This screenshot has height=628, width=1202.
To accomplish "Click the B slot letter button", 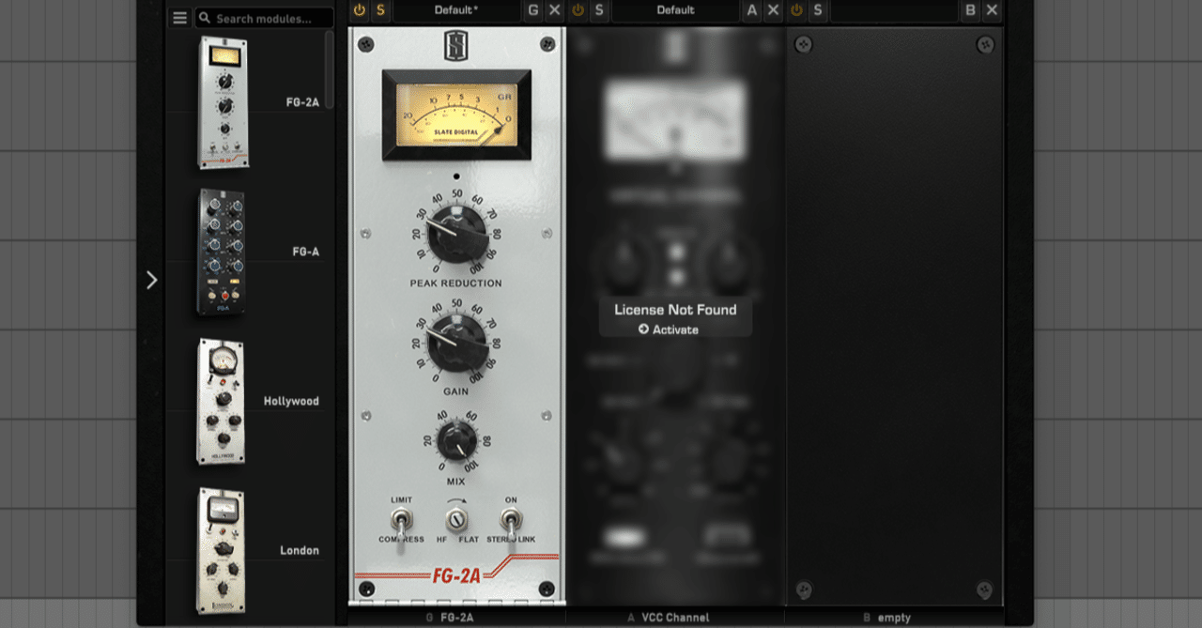I will click(971, 10).
